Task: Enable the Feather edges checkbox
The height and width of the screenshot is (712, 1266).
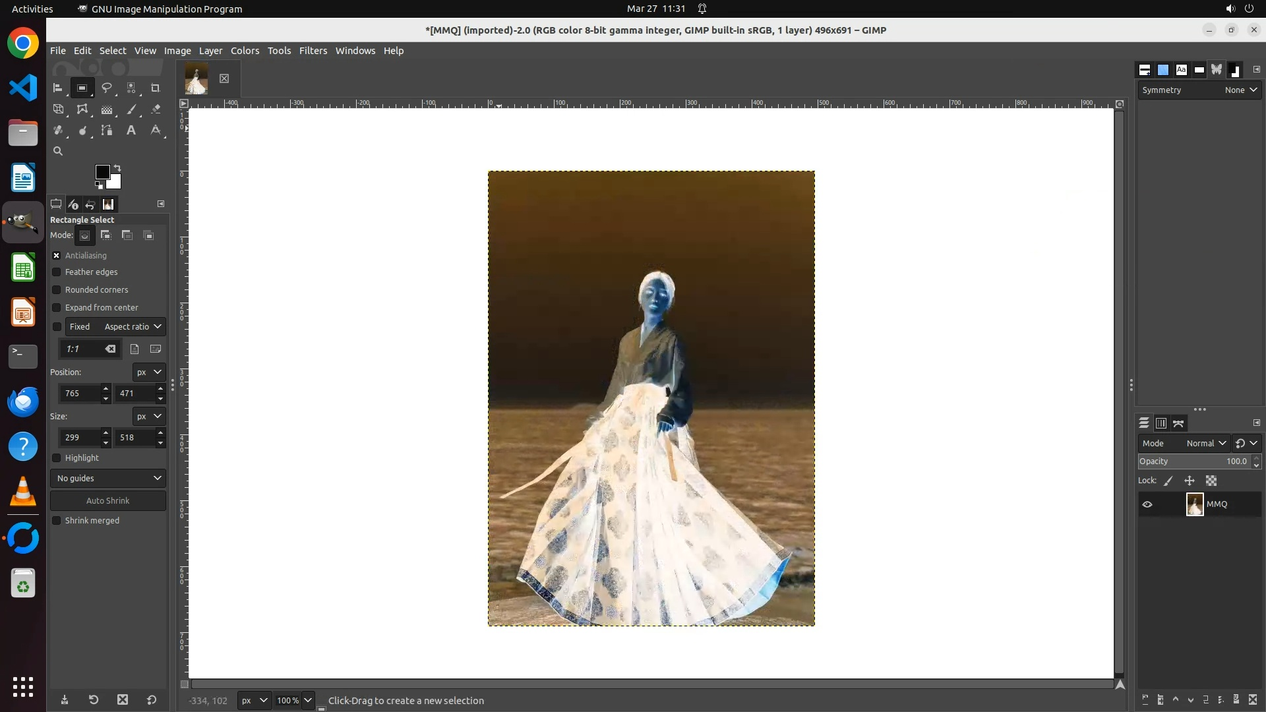Action: point(57,272)
